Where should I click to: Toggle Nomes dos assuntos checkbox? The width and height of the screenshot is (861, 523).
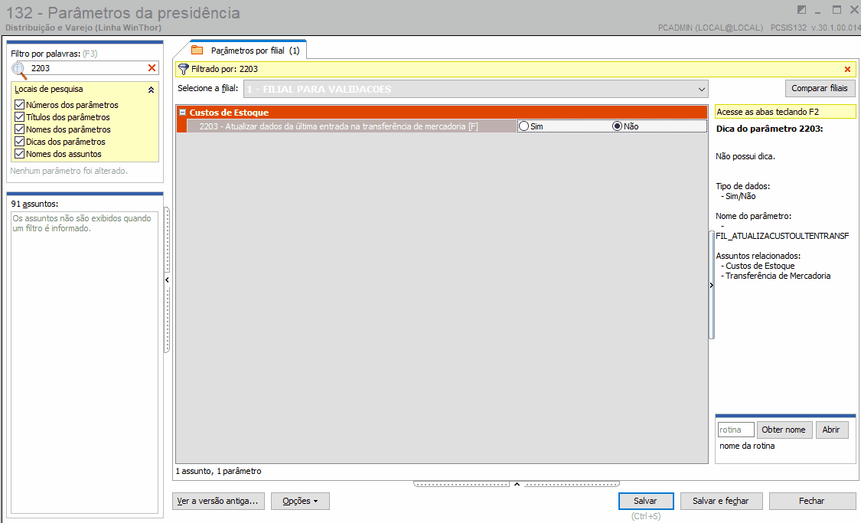(x=20, y=154)
